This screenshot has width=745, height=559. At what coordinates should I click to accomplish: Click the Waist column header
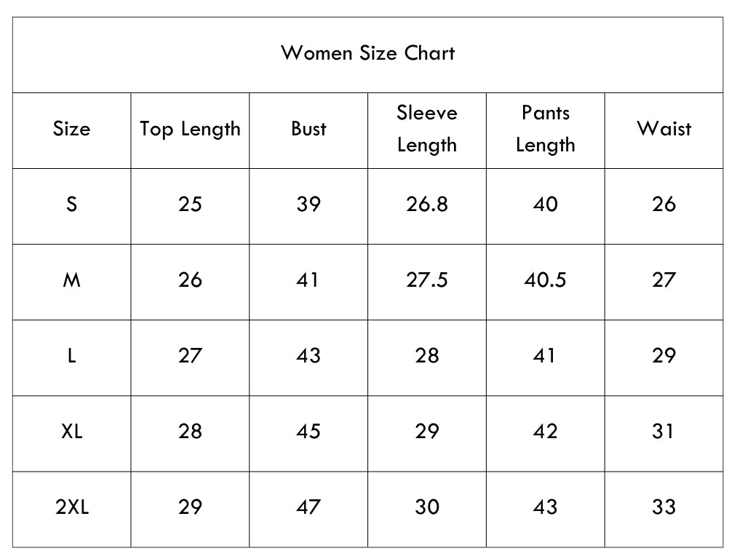point(664,129)
